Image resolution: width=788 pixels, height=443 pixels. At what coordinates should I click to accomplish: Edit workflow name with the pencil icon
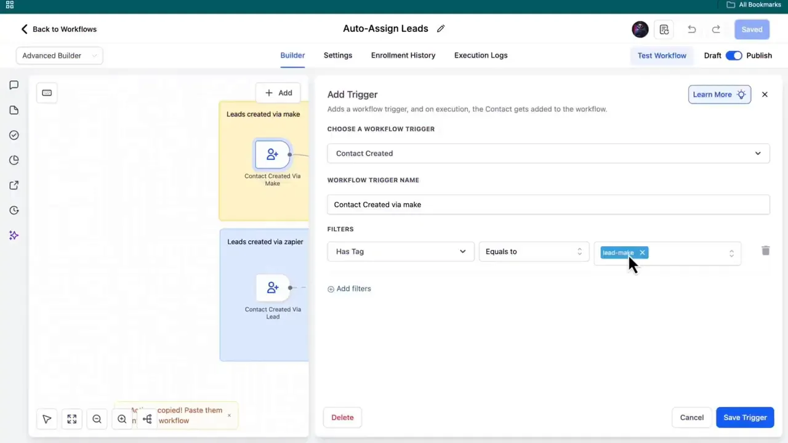coord(440,28)
